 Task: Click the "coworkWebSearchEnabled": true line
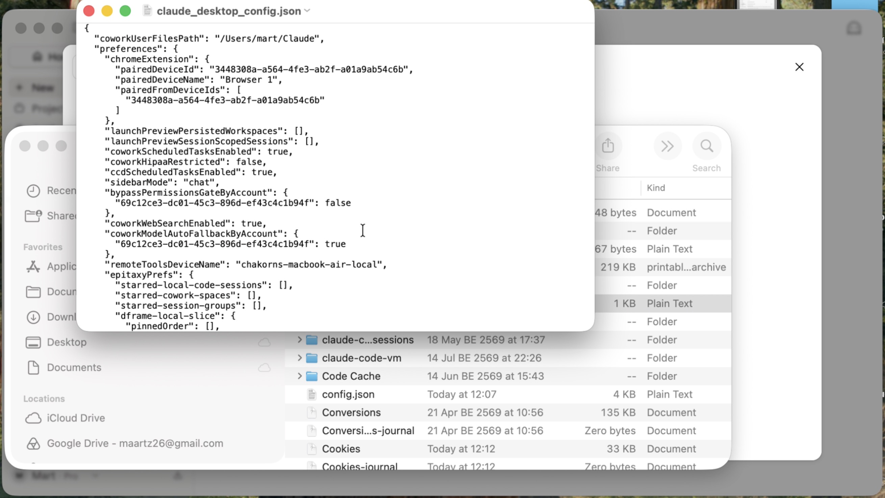tap(185, 223)
